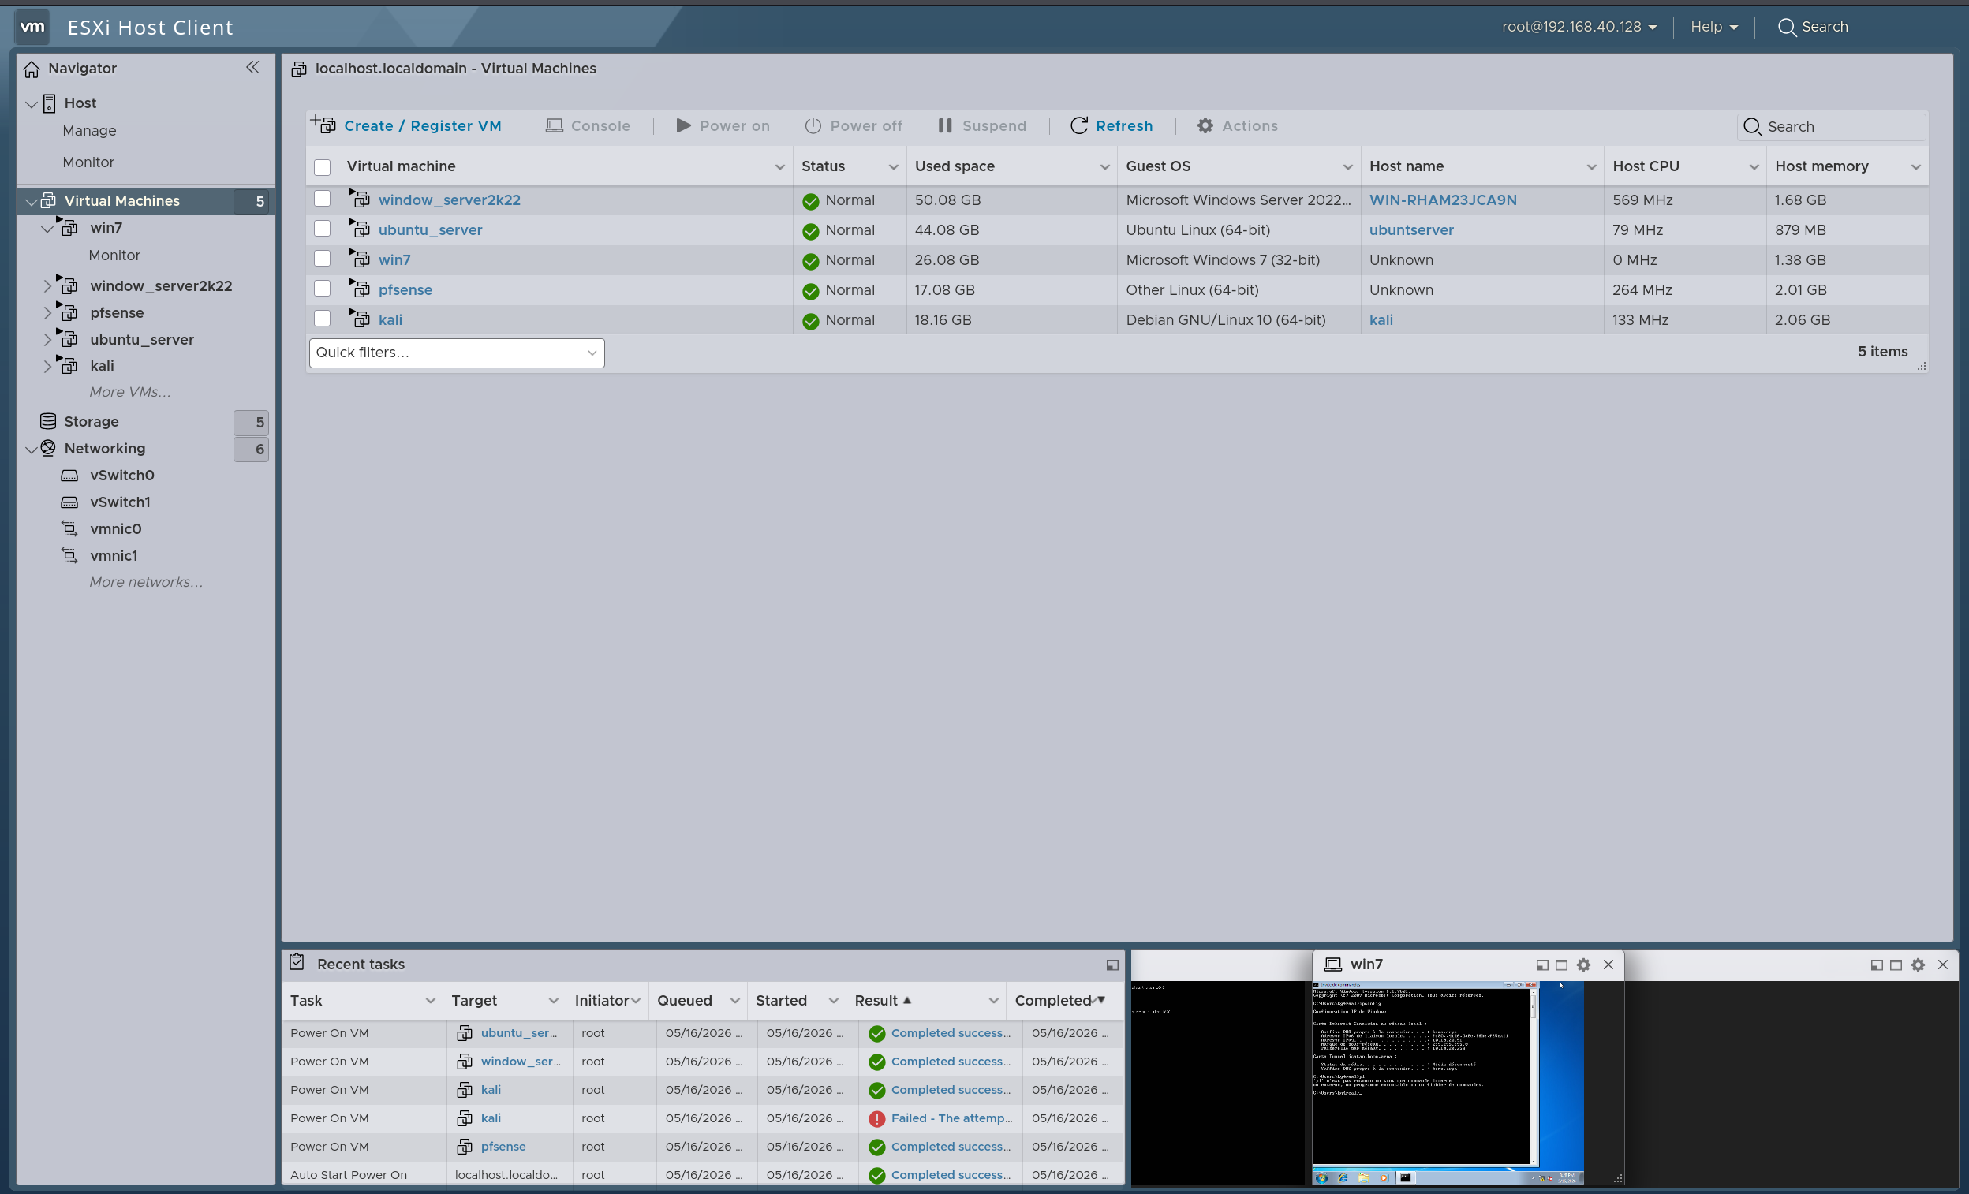Open the window_server2k22 VM link
This screenshot has height=1194, width=1969.
(449, 200)
